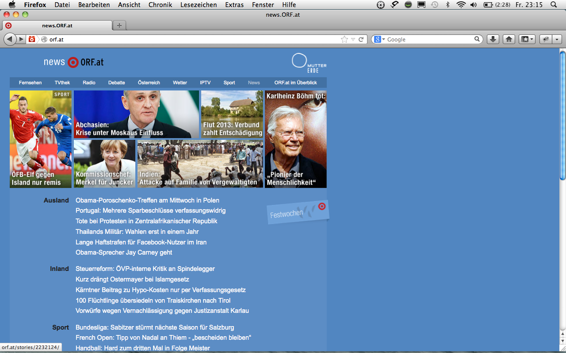
Task: Open the Firebug dropdown arrow
Action: (x=557, y=39)
